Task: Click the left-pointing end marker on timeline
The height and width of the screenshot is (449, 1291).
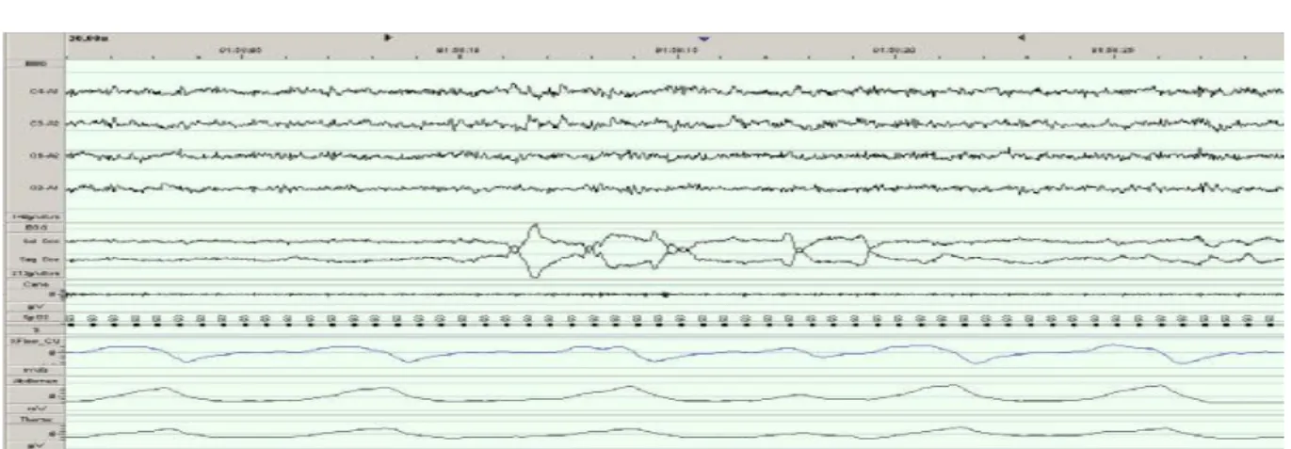Action: pyautogui.click(x=1021, y=37)
